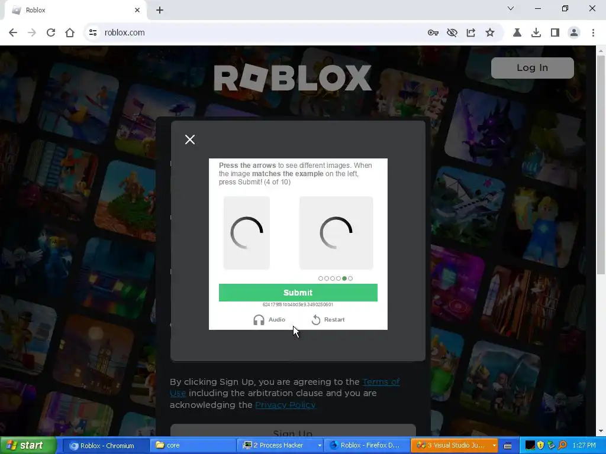Open a new browser tab

(160, 10)
